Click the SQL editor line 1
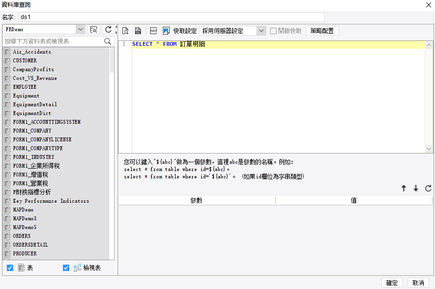Image resolution: width=435 pixels, height=289 pixels. 278,44
